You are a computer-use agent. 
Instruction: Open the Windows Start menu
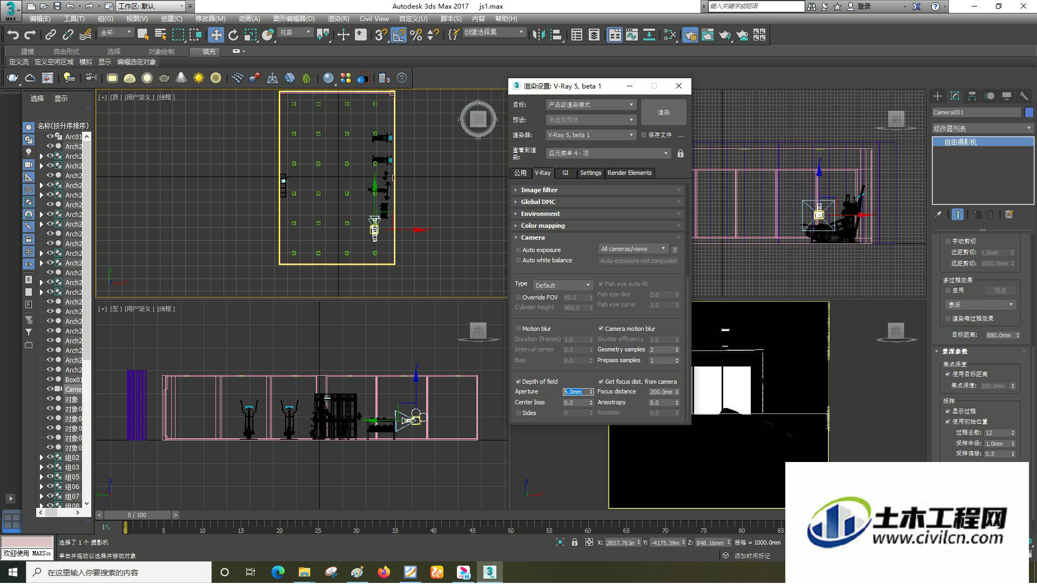[13, 572]
